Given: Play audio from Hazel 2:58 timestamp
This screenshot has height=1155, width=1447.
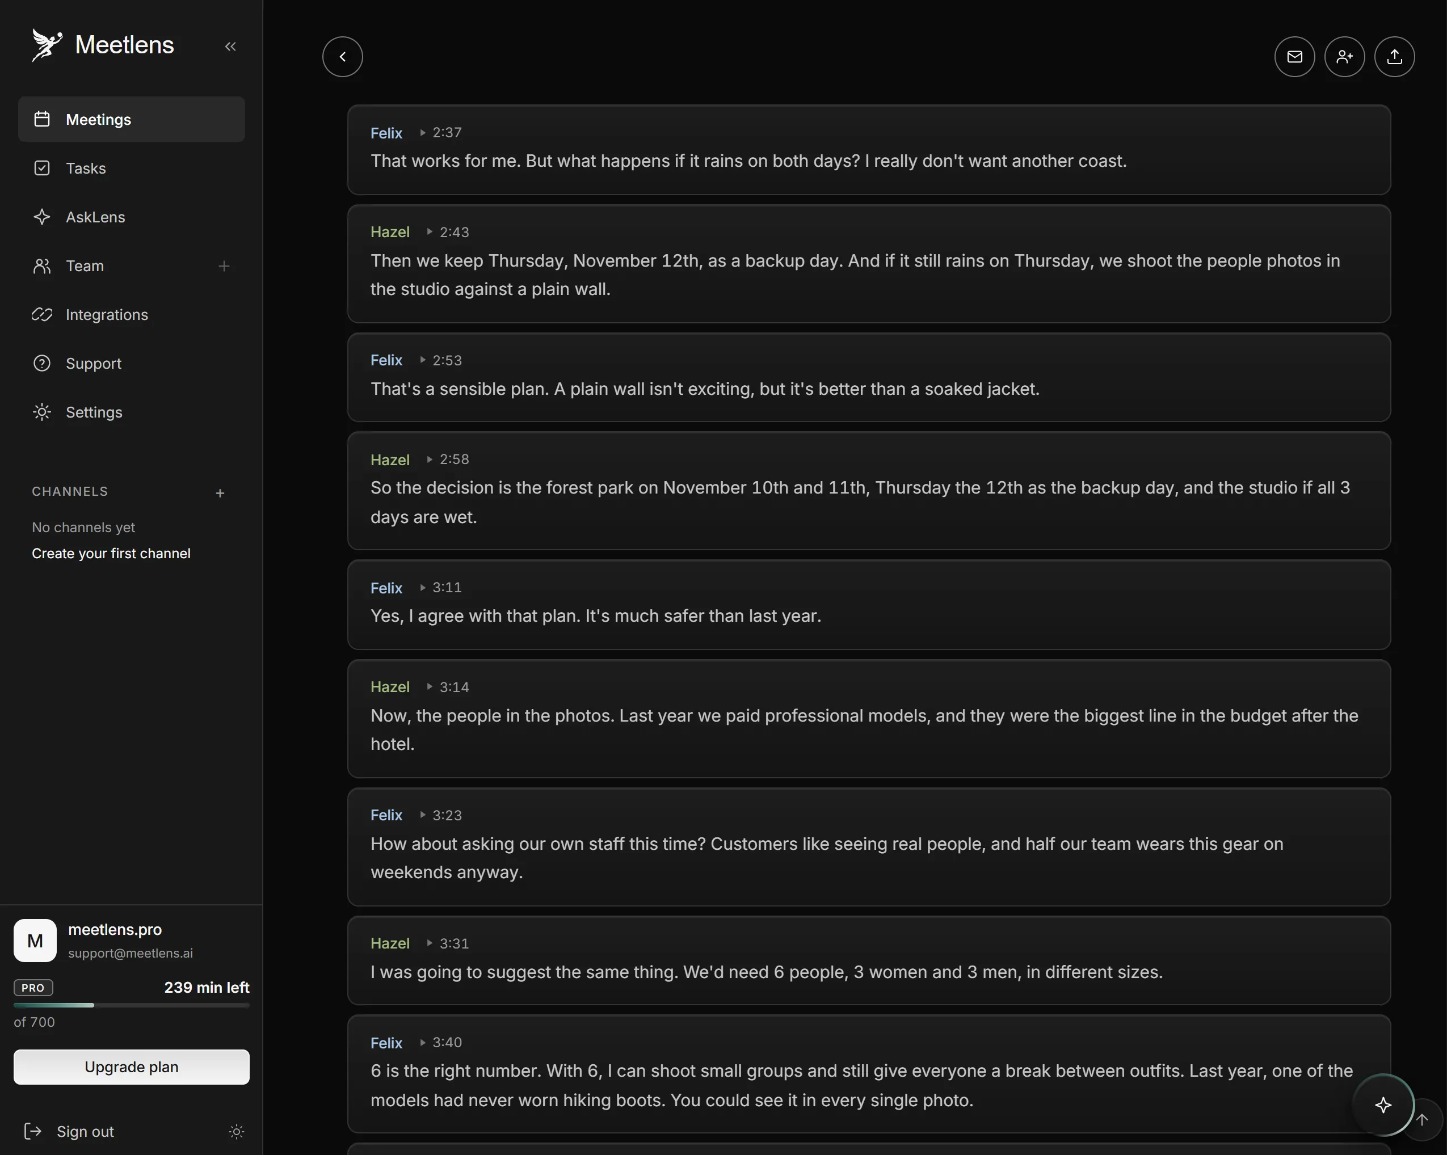Looking at the screenshot, I should click(448, 459).
